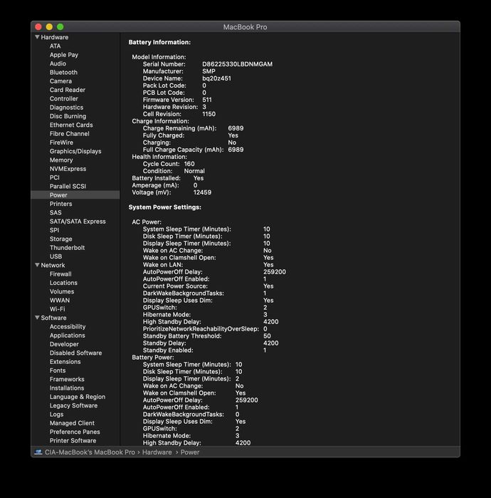Open Extensions under Software
491x498 pixels.
(x=65, y=362)
